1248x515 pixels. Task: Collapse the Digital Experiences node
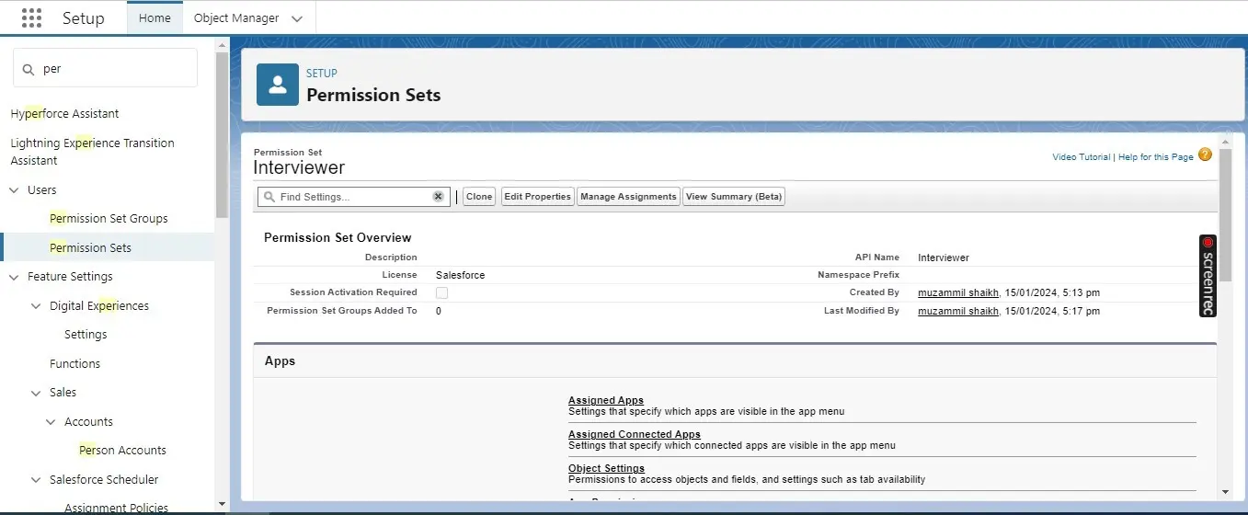click(x=36, y=306)
